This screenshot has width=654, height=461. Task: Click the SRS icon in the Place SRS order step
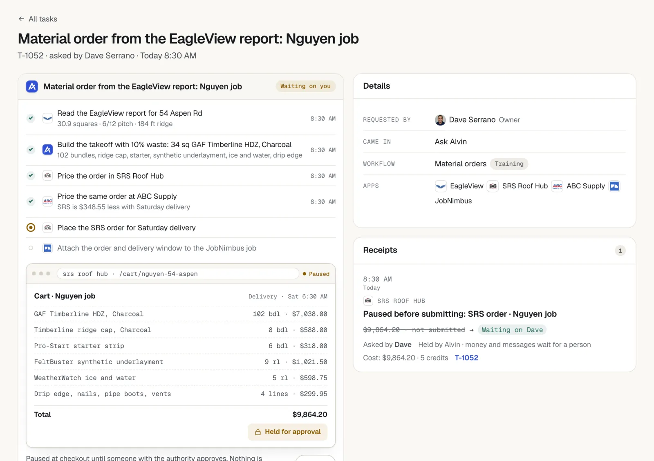tap(48, 228)
